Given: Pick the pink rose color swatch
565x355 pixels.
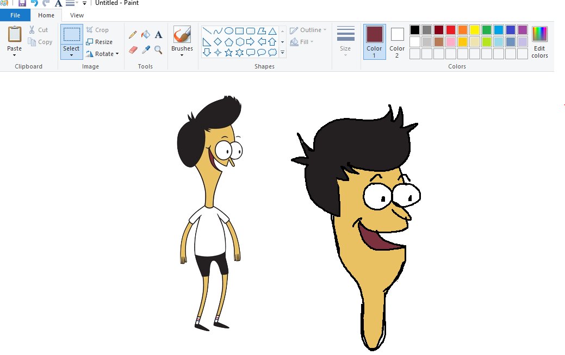Looking at the screenshot, I should click(451, 42).
